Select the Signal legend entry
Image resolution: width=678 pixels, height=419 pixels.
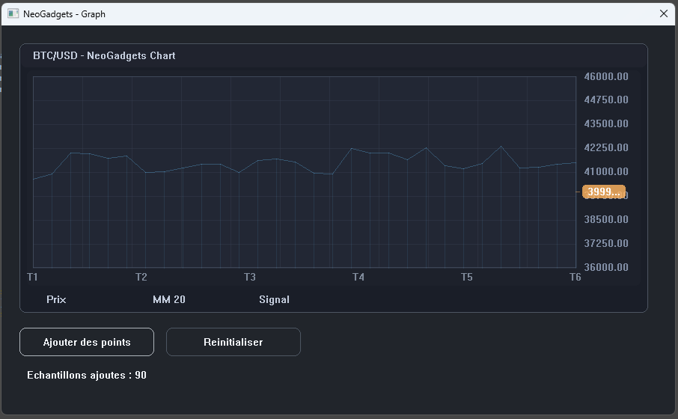coord(274,299)
